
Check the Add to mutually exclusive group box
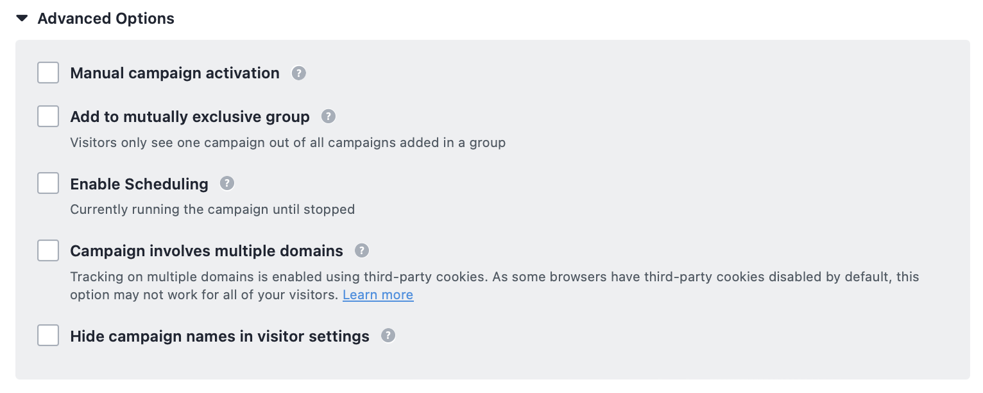point(48,116)
